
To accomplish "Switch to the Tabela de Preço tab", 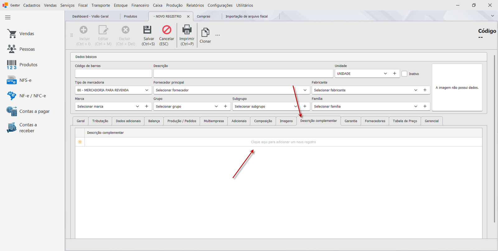I will [x=405, y=121].
